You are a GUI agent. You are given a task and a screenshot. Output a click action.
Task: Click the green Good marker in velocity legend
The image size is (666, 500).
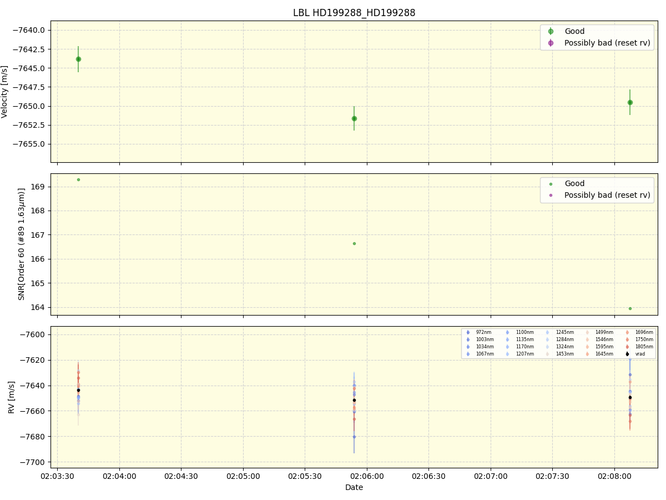[x=551, y=32]
